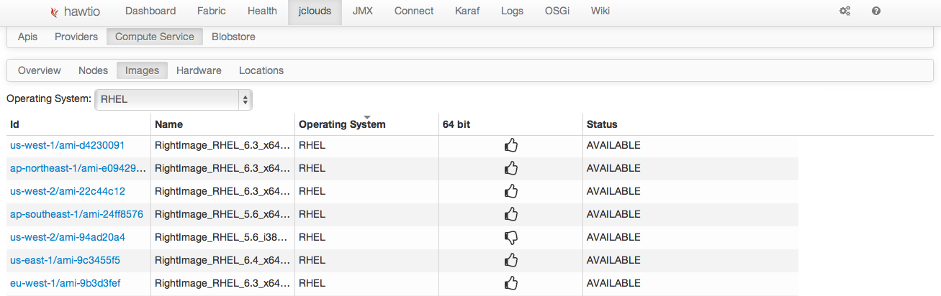Click thumbs-up icon in eu-west-1 row

pyautogui.click(x=511, y=283)
